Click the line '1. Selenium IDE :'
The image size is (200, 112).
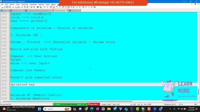pyautogui.click(x=26, y=35)
